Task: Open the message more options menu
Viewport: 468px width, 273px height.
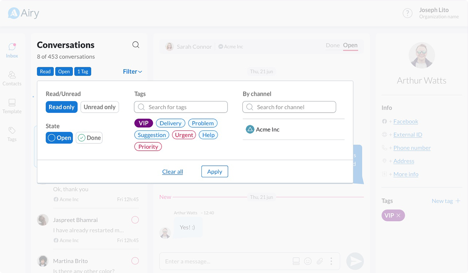Action: 331,261
